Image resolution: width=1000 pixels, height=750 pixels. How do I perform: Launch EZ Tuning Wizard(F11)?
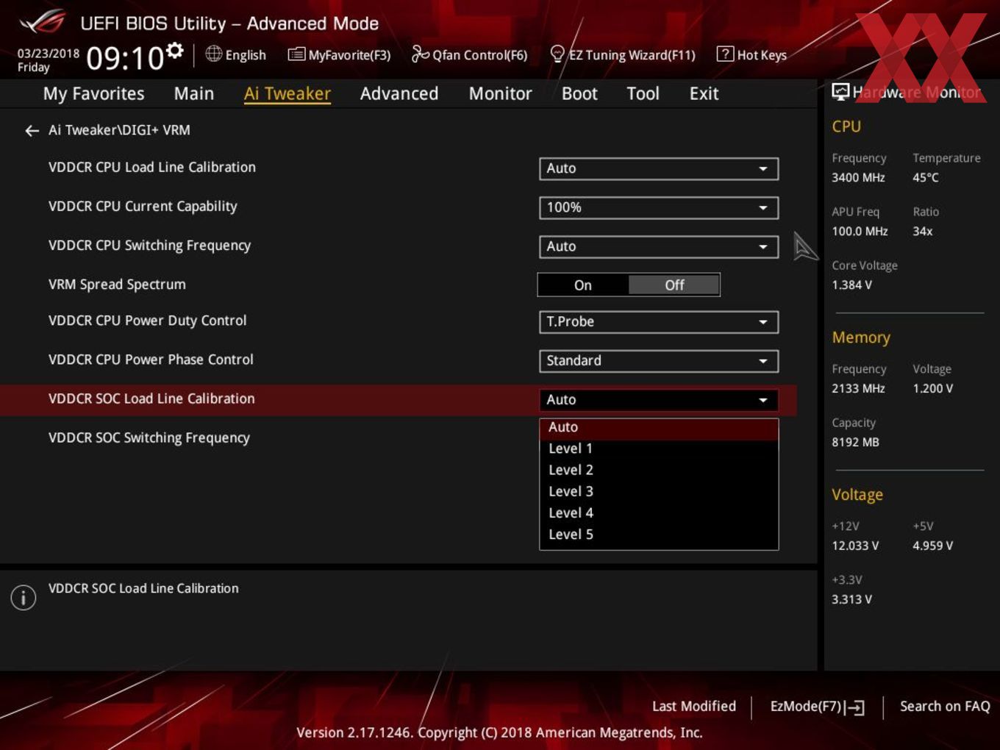click(x=623, y=54)
